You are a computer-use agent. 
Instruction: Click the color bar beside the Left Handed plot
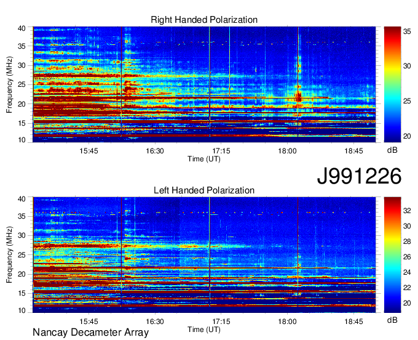pyautogui.click(x=392, y=255)
